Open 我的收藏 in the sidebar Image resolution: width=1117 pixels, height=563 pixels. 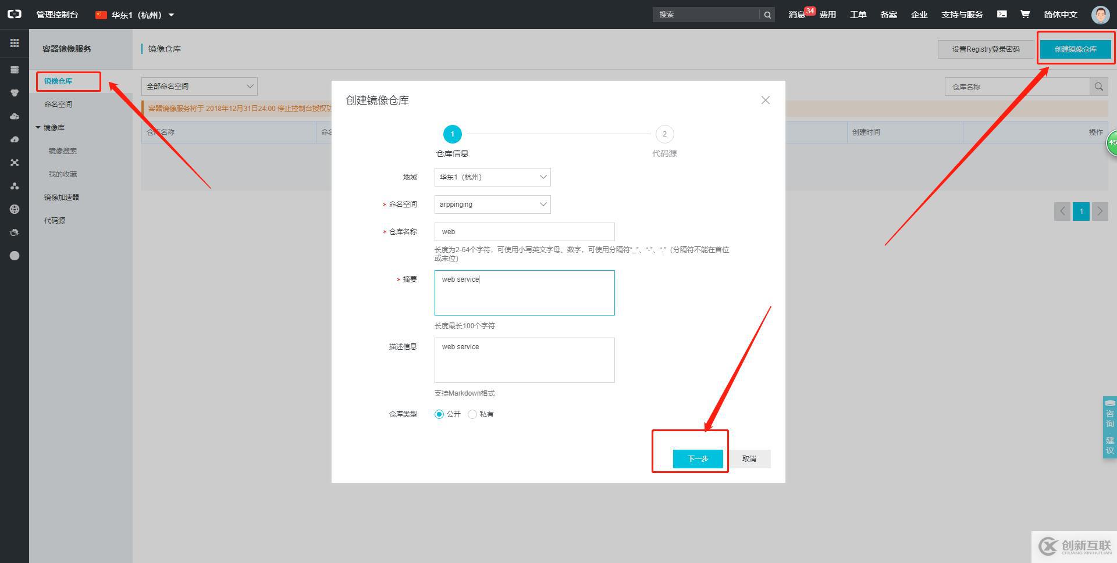point(63,174)
